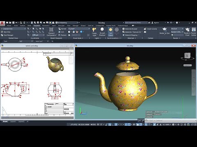Click New View
This screenshot has height=147, width=197.
(x=6, y=32)
